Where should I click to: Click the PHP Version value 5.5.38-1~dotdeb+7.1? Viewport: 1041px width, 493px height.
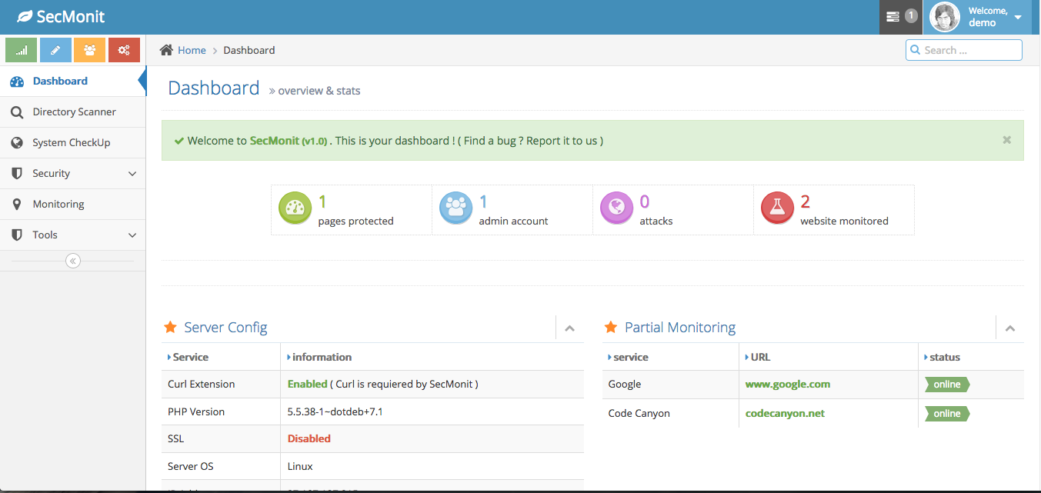335,411
